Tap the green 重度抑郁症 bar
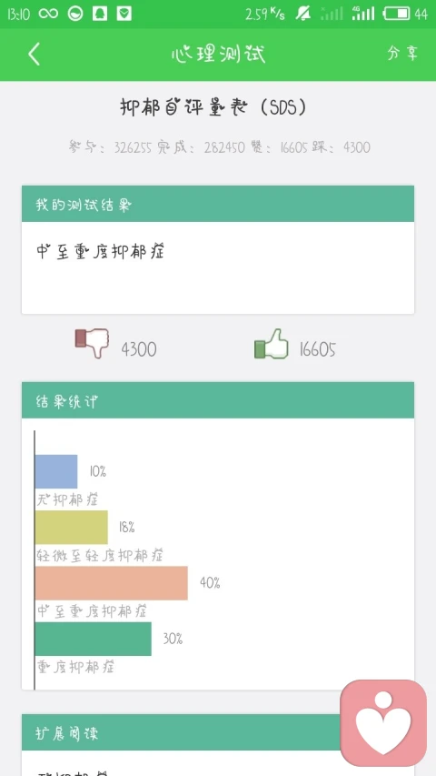This screenshot has height=776, width=436. tap(94, 639)
